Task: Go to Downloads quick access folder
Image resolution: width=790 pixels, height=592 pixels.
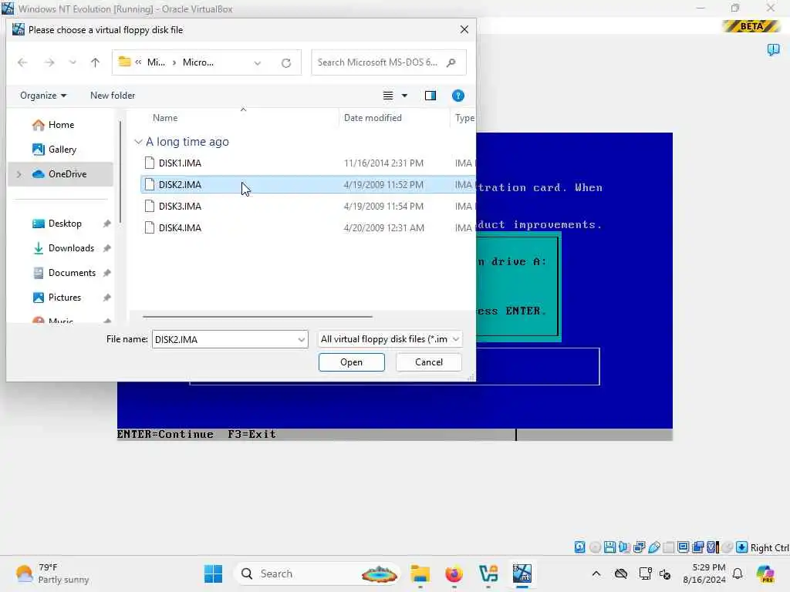Action: coord(71,248)
